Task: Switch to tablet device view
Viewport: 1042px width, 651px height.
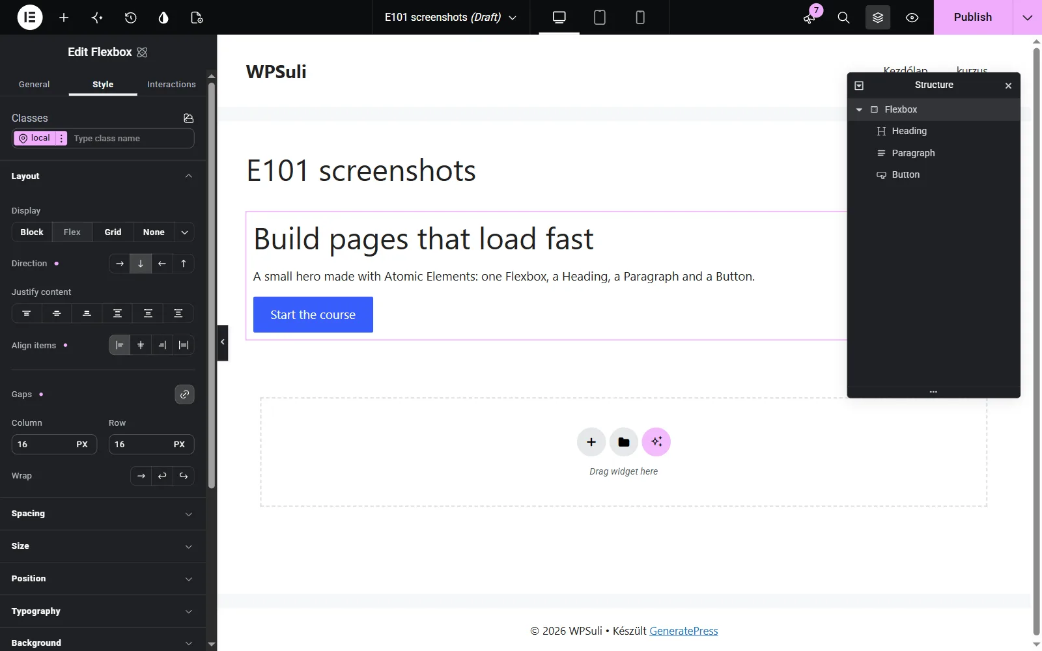Action: (600, 18)
